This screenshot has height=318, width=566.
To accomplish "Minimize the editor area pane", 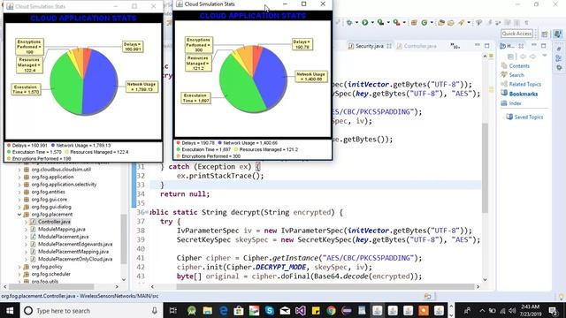I will tap(478, 45).
